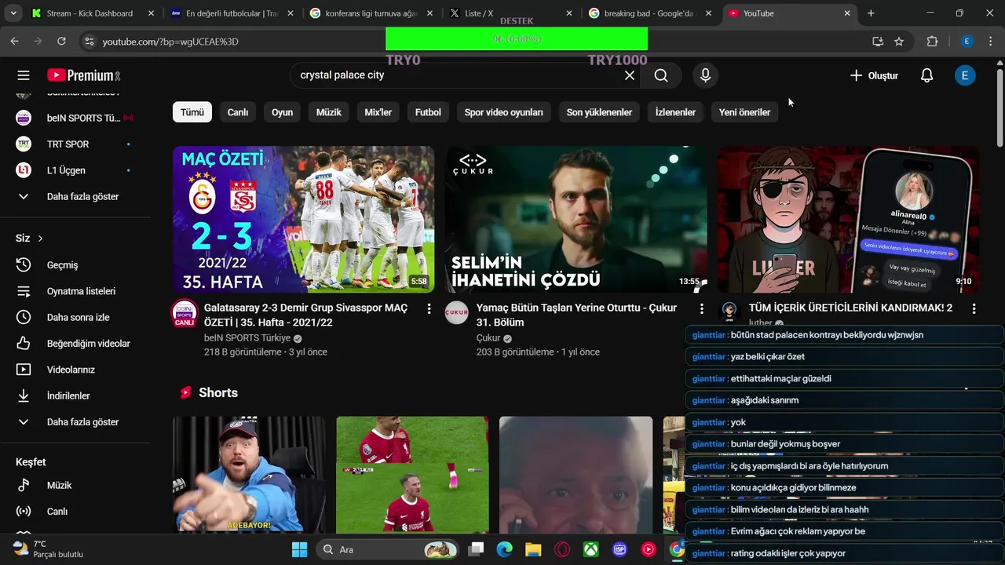
Task: Reload the page in Chrome
Action: coord(61,41)
